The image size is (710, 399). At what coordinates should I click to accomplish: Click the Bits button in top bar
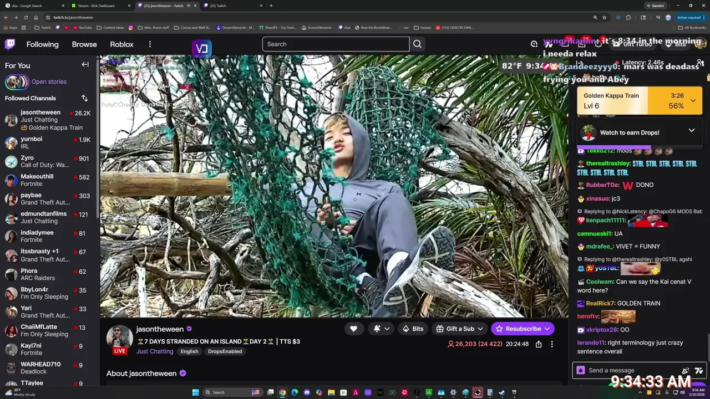(675, 44)
